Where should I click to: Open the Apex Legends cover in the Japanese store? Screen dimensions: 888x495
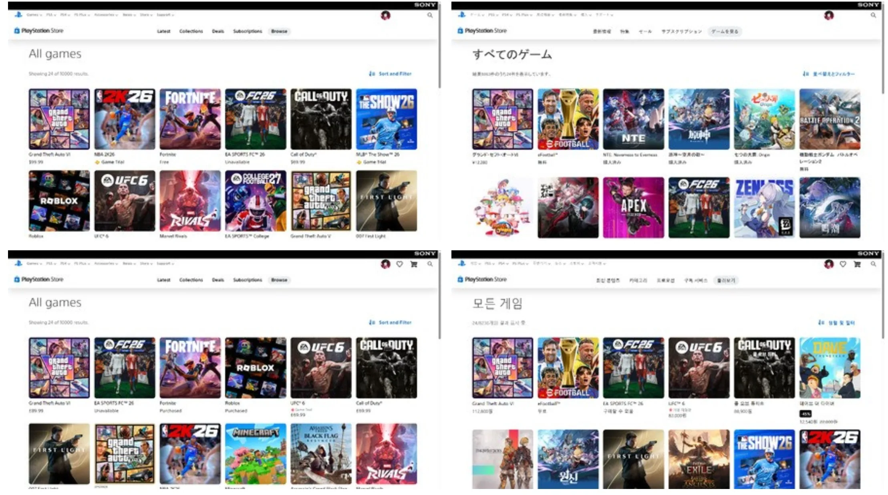tap(634, 207)
